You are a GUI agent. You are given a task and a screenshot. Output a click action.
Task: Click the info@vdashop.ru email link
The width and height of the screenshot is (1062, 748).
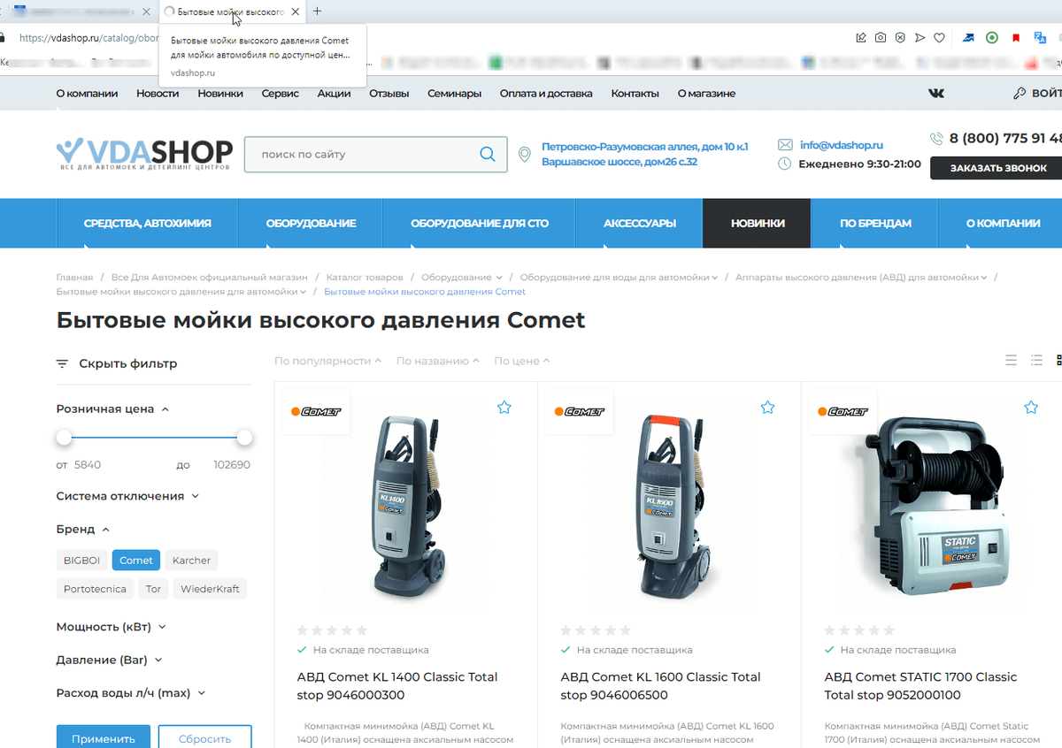841,145
